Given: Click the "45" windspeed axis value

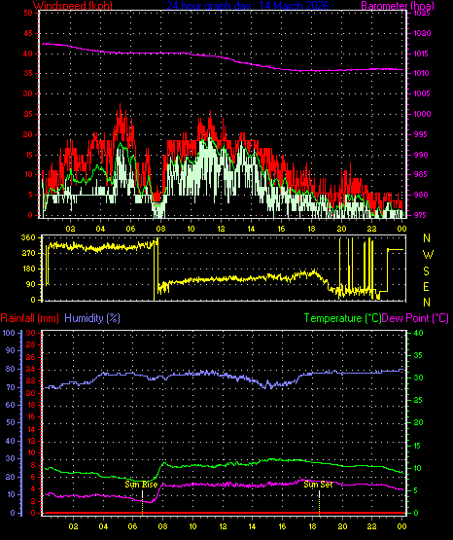Looking at the screenshot, I should coord(28,33).
